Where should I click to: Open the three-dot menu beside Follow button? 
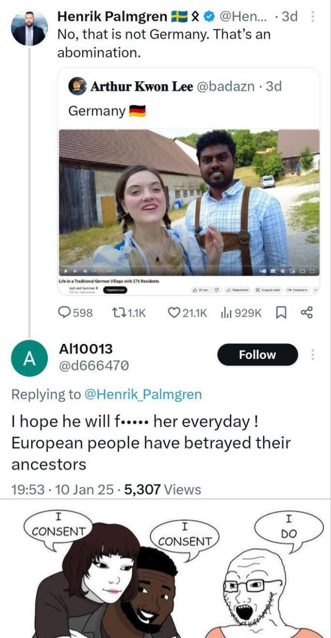click(313, 355)
